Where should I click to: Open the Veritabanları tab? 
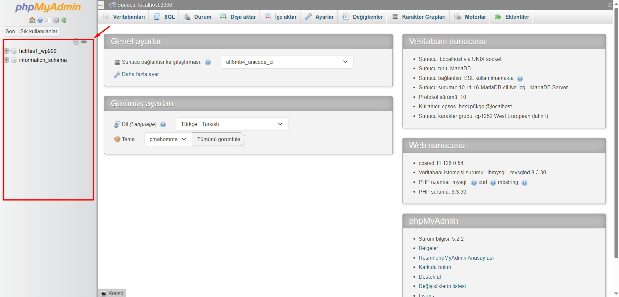coord(124,17)
